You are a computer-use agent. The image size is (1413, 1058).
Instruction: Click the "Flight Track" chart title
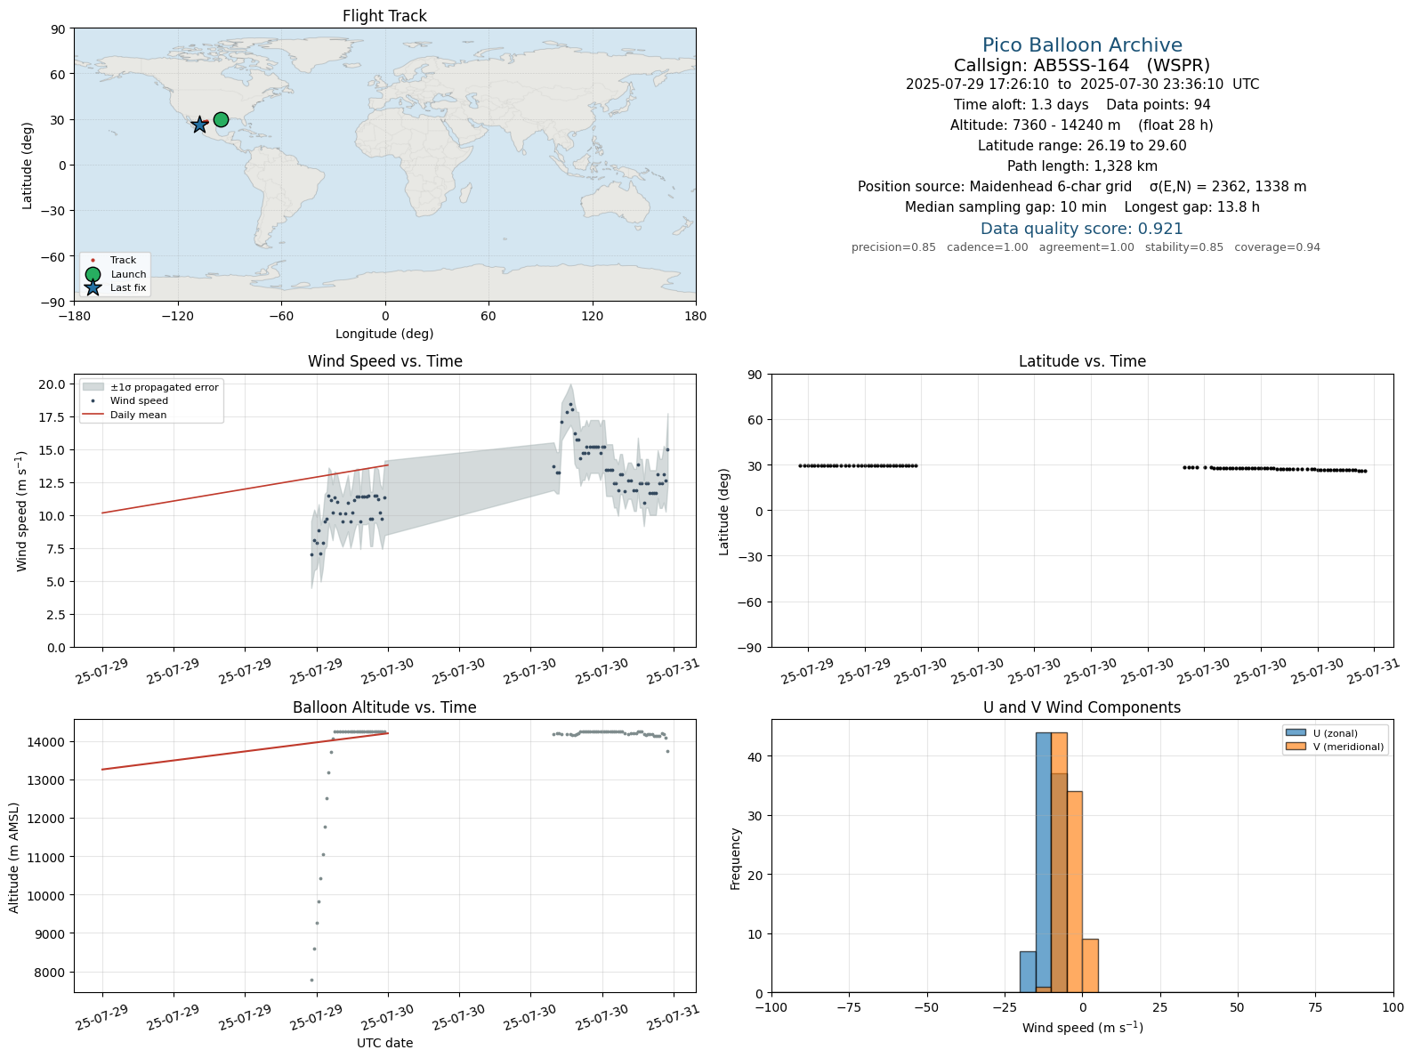coord(384,16)
